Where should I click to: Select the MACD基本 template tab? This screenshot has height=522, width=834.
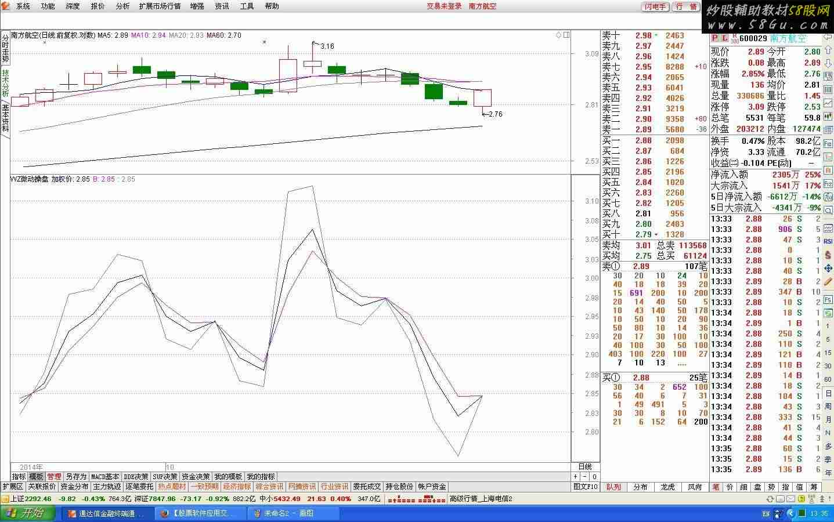[105, 477]
